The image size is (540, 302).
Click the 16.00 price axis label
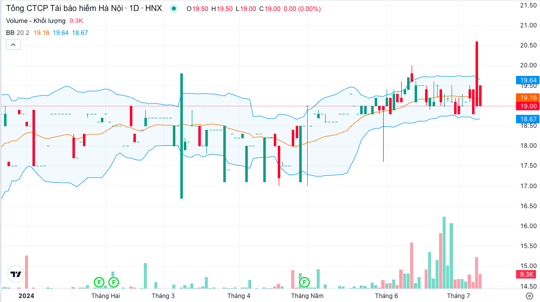529,226
